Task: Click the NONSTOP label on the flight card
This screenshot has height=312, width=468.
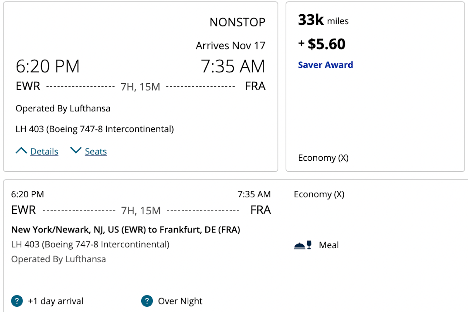Action: click(237, 22)
